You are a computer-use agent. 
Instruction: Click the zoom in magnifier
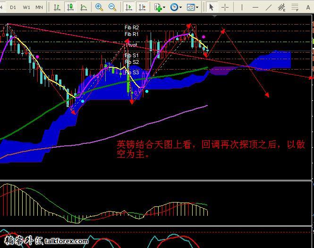click(99, 7)
